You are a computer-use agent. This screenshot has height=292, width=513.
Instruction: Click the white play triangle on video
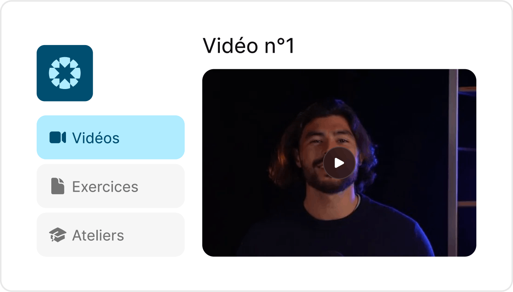340,163
